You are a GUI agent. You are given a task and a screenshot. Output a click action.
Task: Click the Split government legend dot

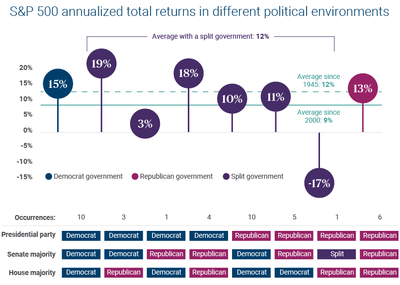coord(227,176)
